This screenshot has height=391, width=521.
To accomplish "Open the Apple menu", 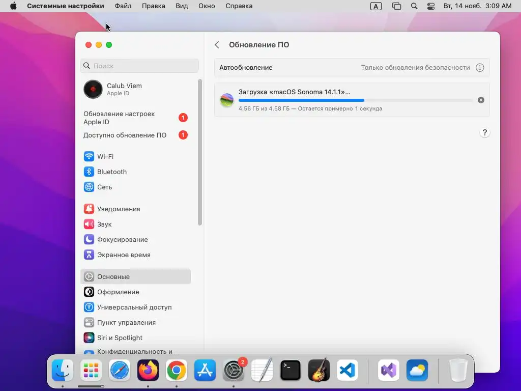I will pos(13,6).
